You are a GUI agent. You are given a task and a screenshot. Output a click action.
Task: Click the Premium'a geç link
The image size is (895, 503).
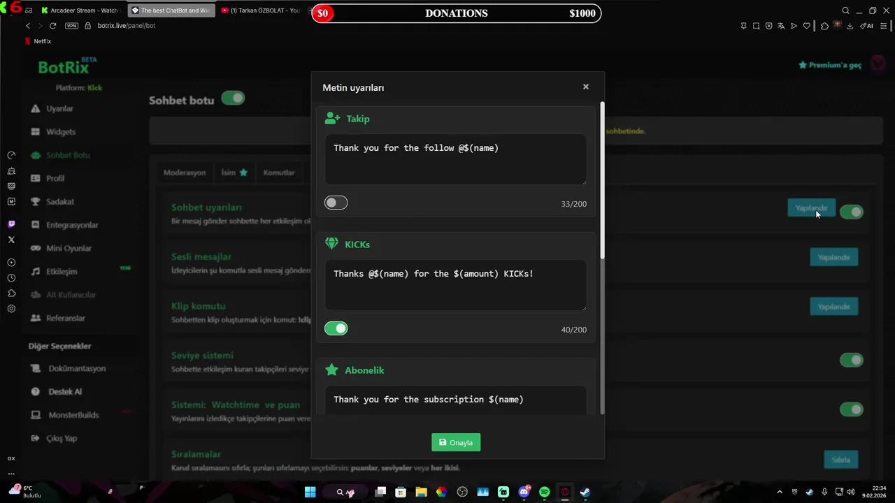[x=830, y=65]
